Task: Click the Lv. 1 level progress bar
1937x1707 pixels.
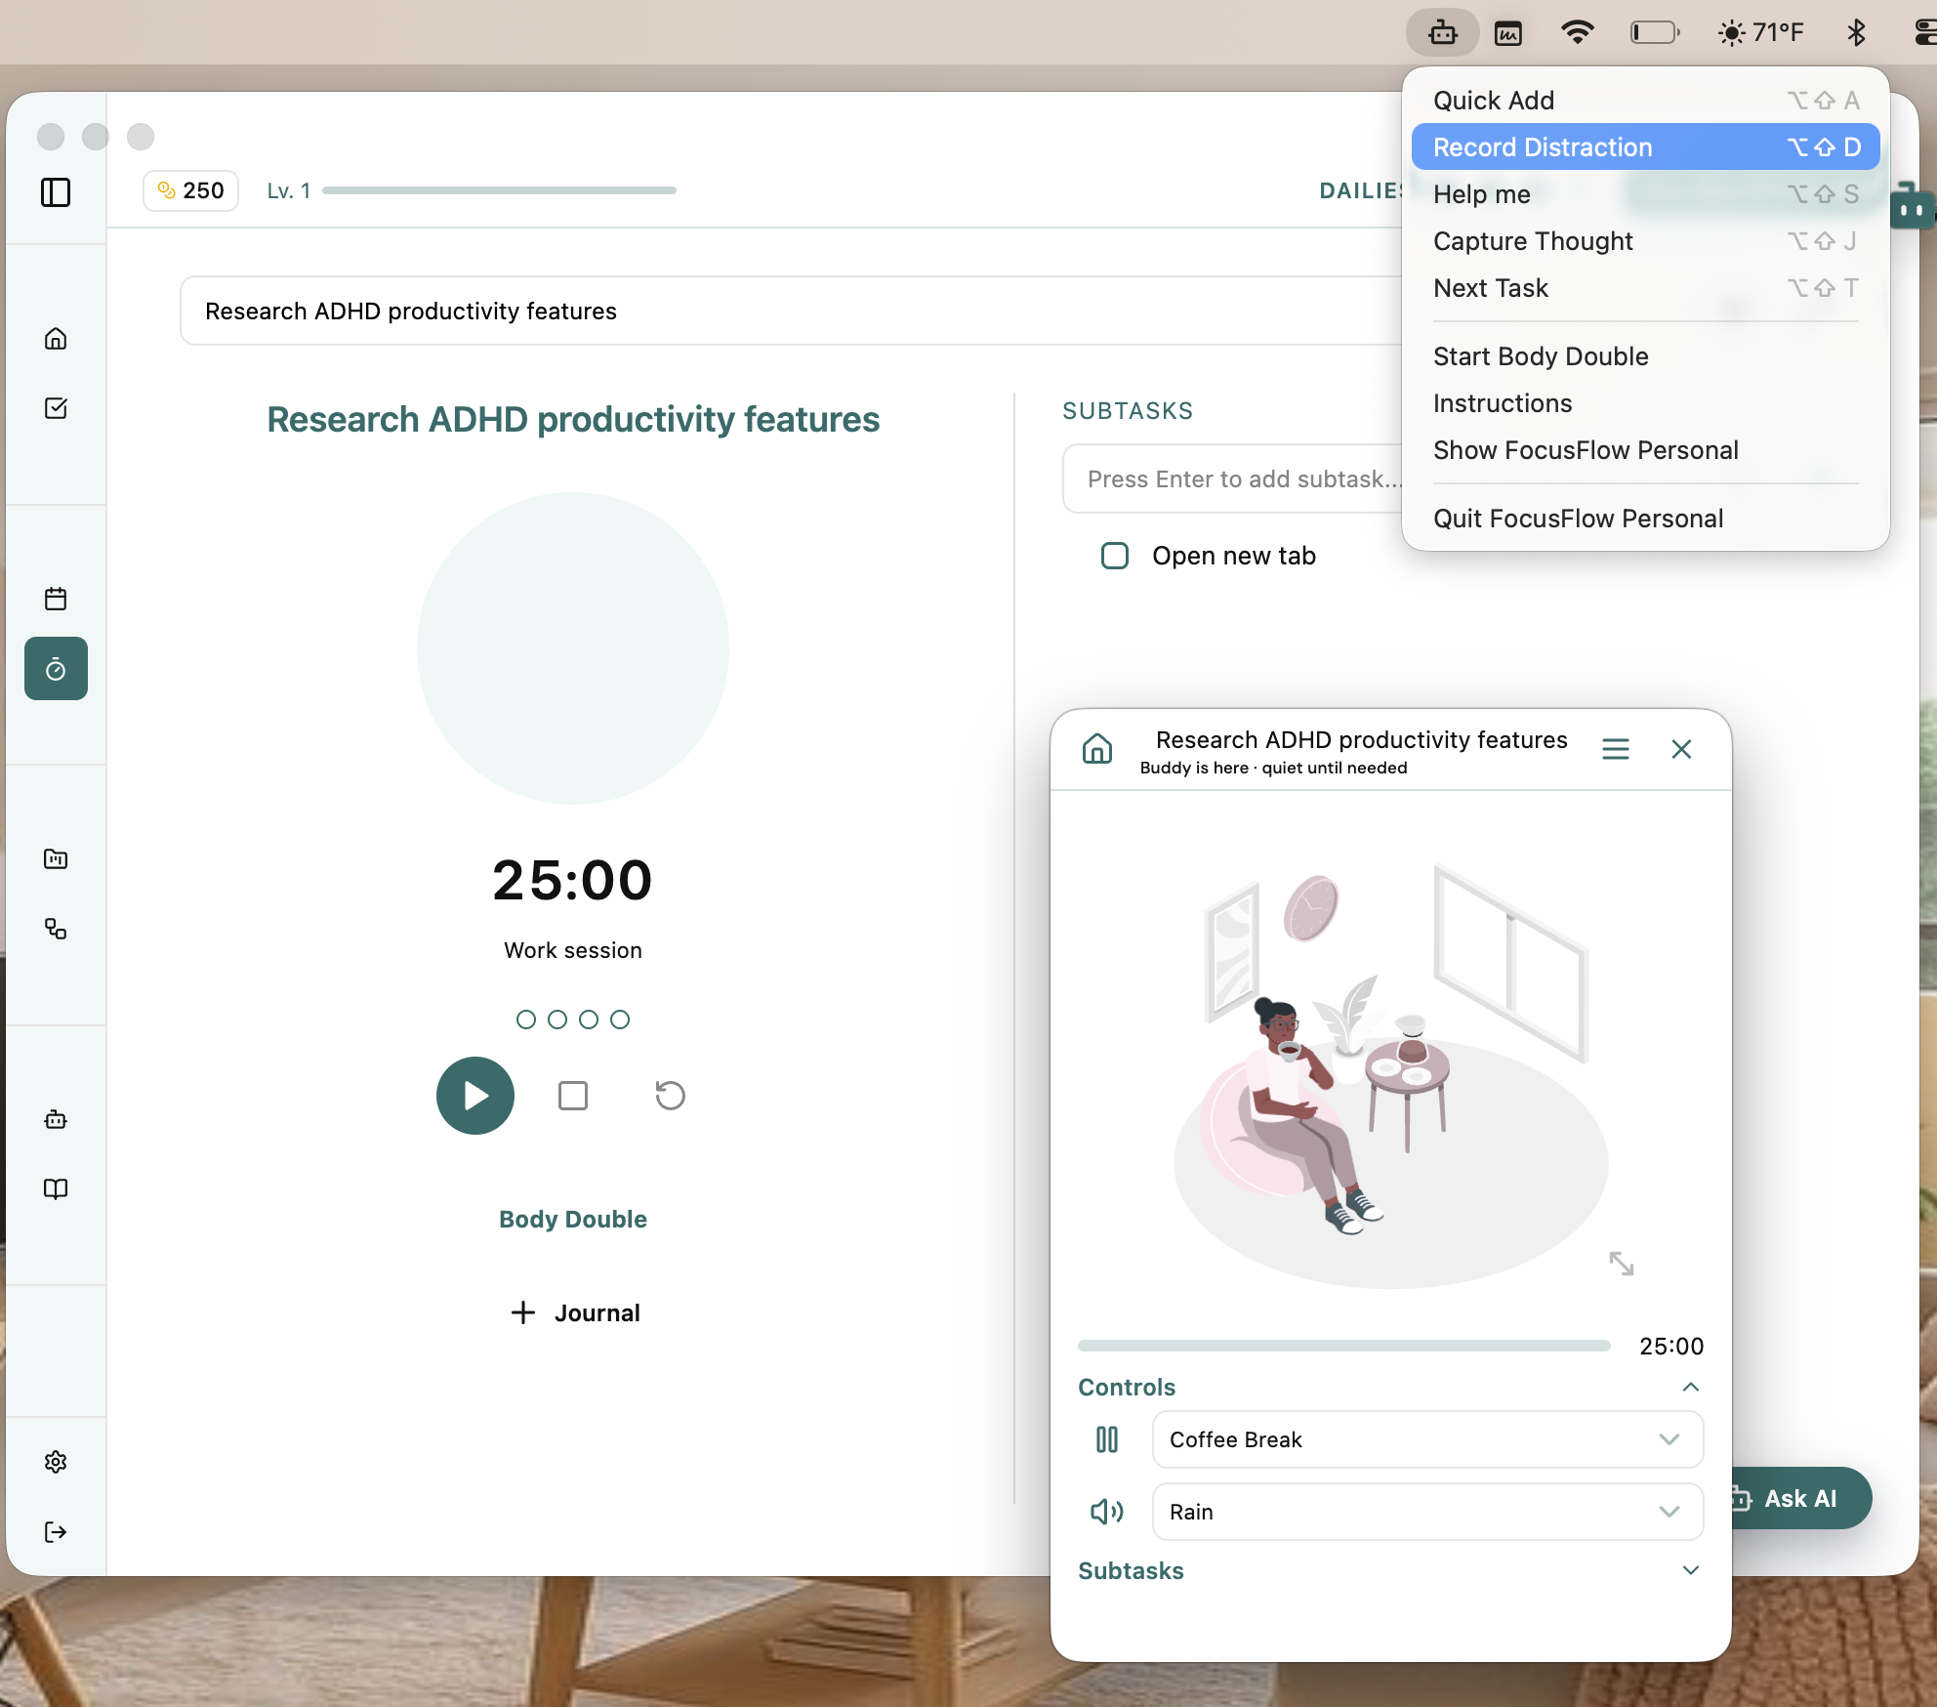Action: 499,190
